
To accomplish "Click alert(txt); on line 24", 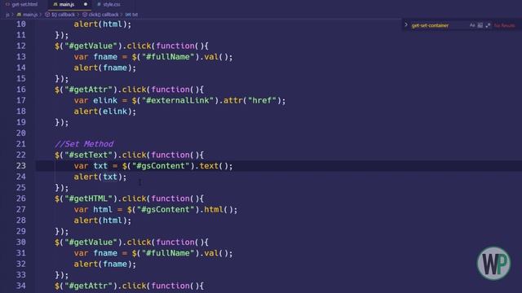I will click(x=100, y=177).
